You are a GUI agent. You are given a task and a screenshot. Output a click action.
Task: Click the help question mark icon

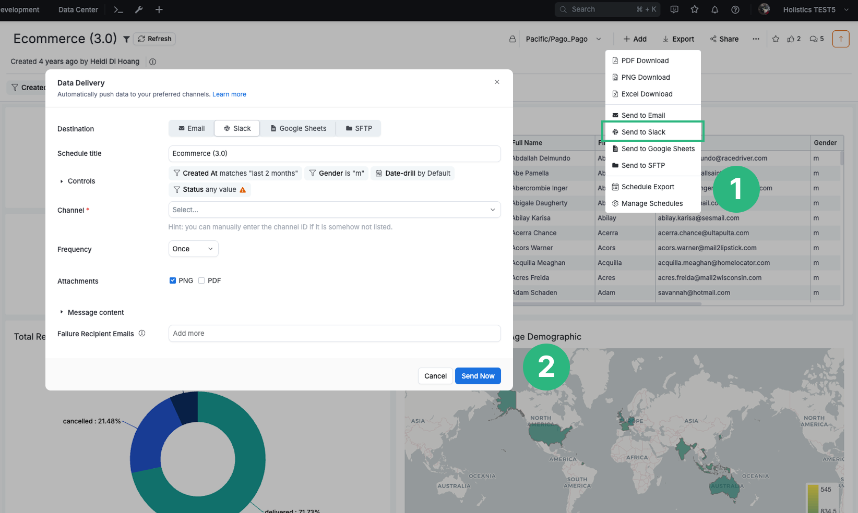tap(735, 9)
